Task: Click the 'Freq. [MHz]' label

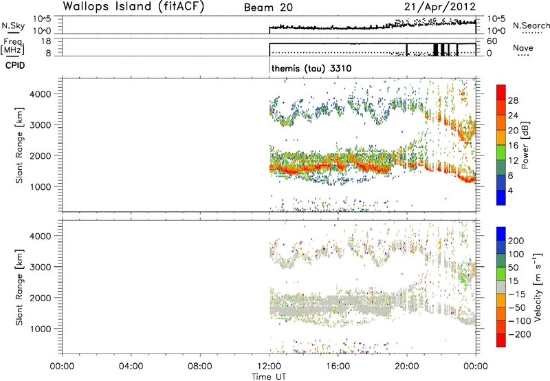Action: pos(13,46)
